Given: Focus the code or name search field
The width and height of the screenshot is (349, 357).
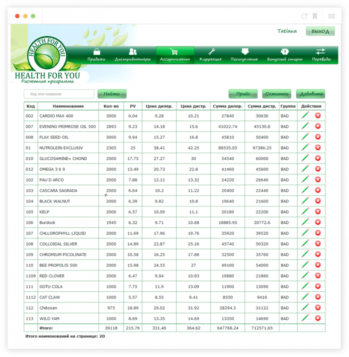Looking at the screenshot, I should click(x=59, y=94).
